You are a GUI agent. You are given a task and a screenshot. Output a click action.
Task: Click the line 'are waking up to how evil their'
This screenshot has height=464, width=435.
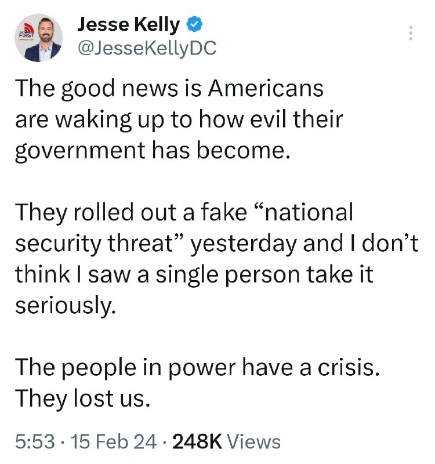point(179,120)
